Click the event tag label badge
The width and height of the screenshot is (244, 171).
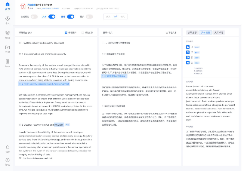pos(197,52)
